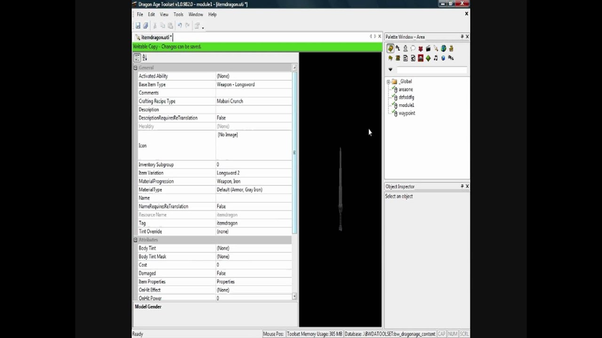Click the Redo arrow icon
The width and height of the screenshot is (602, 338).
click(x=187, y=26)
